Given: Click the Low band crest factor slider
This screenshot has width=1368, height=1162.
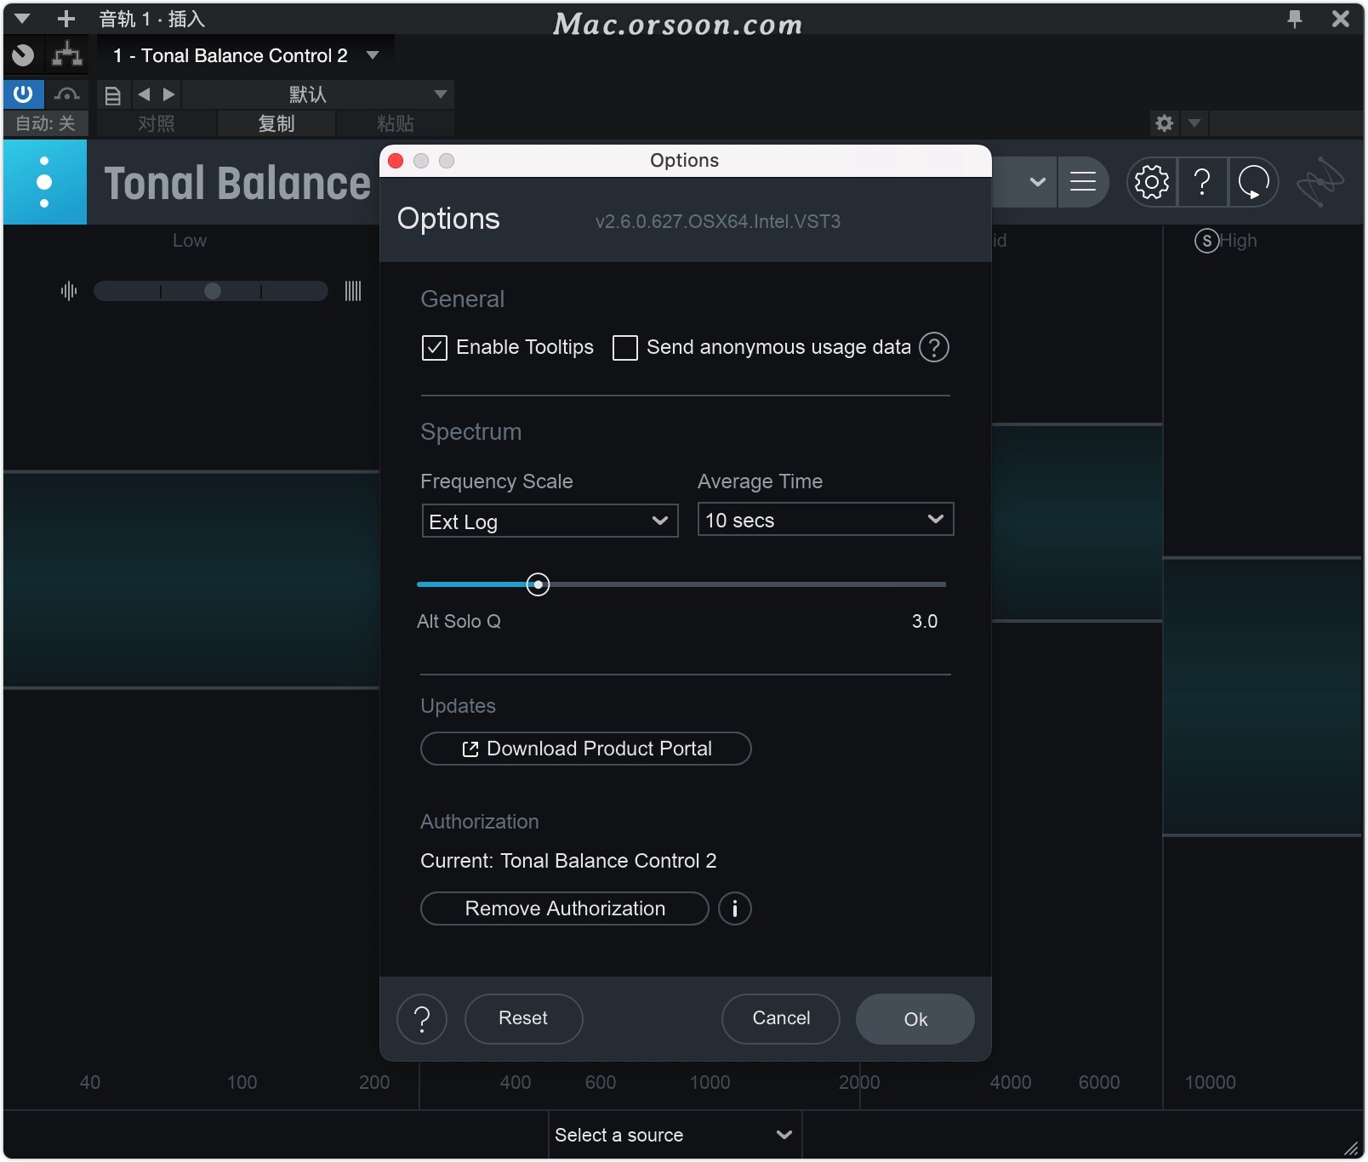Looking at the screenshot, I should click(211, 292).
